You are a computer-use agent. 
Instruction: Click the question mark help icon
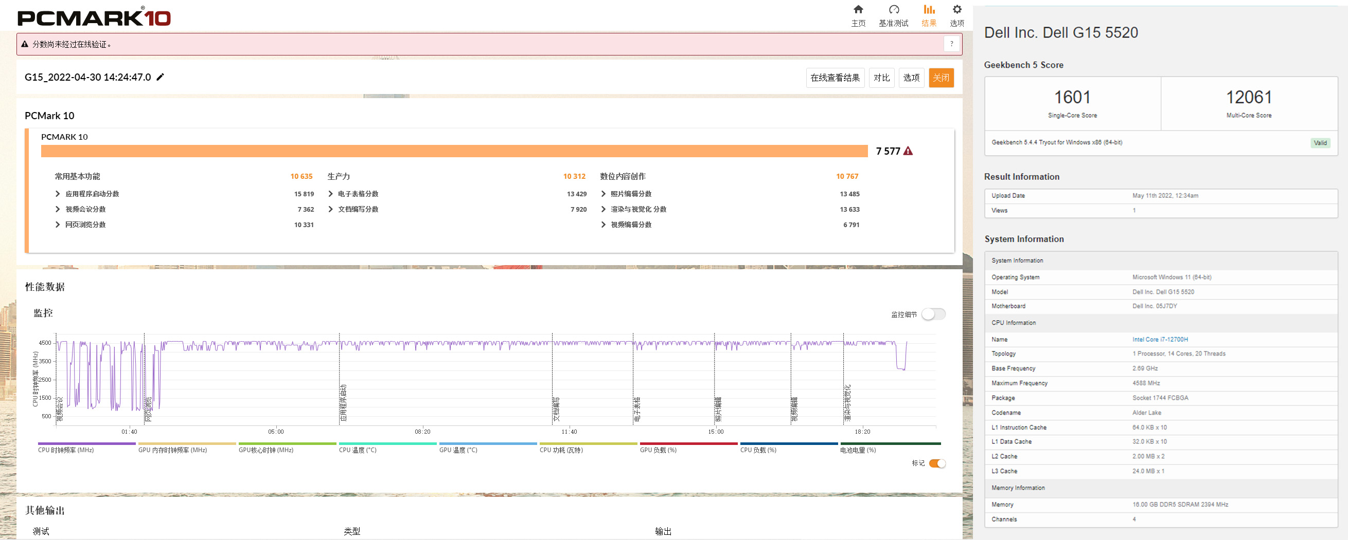click(951, 44)
